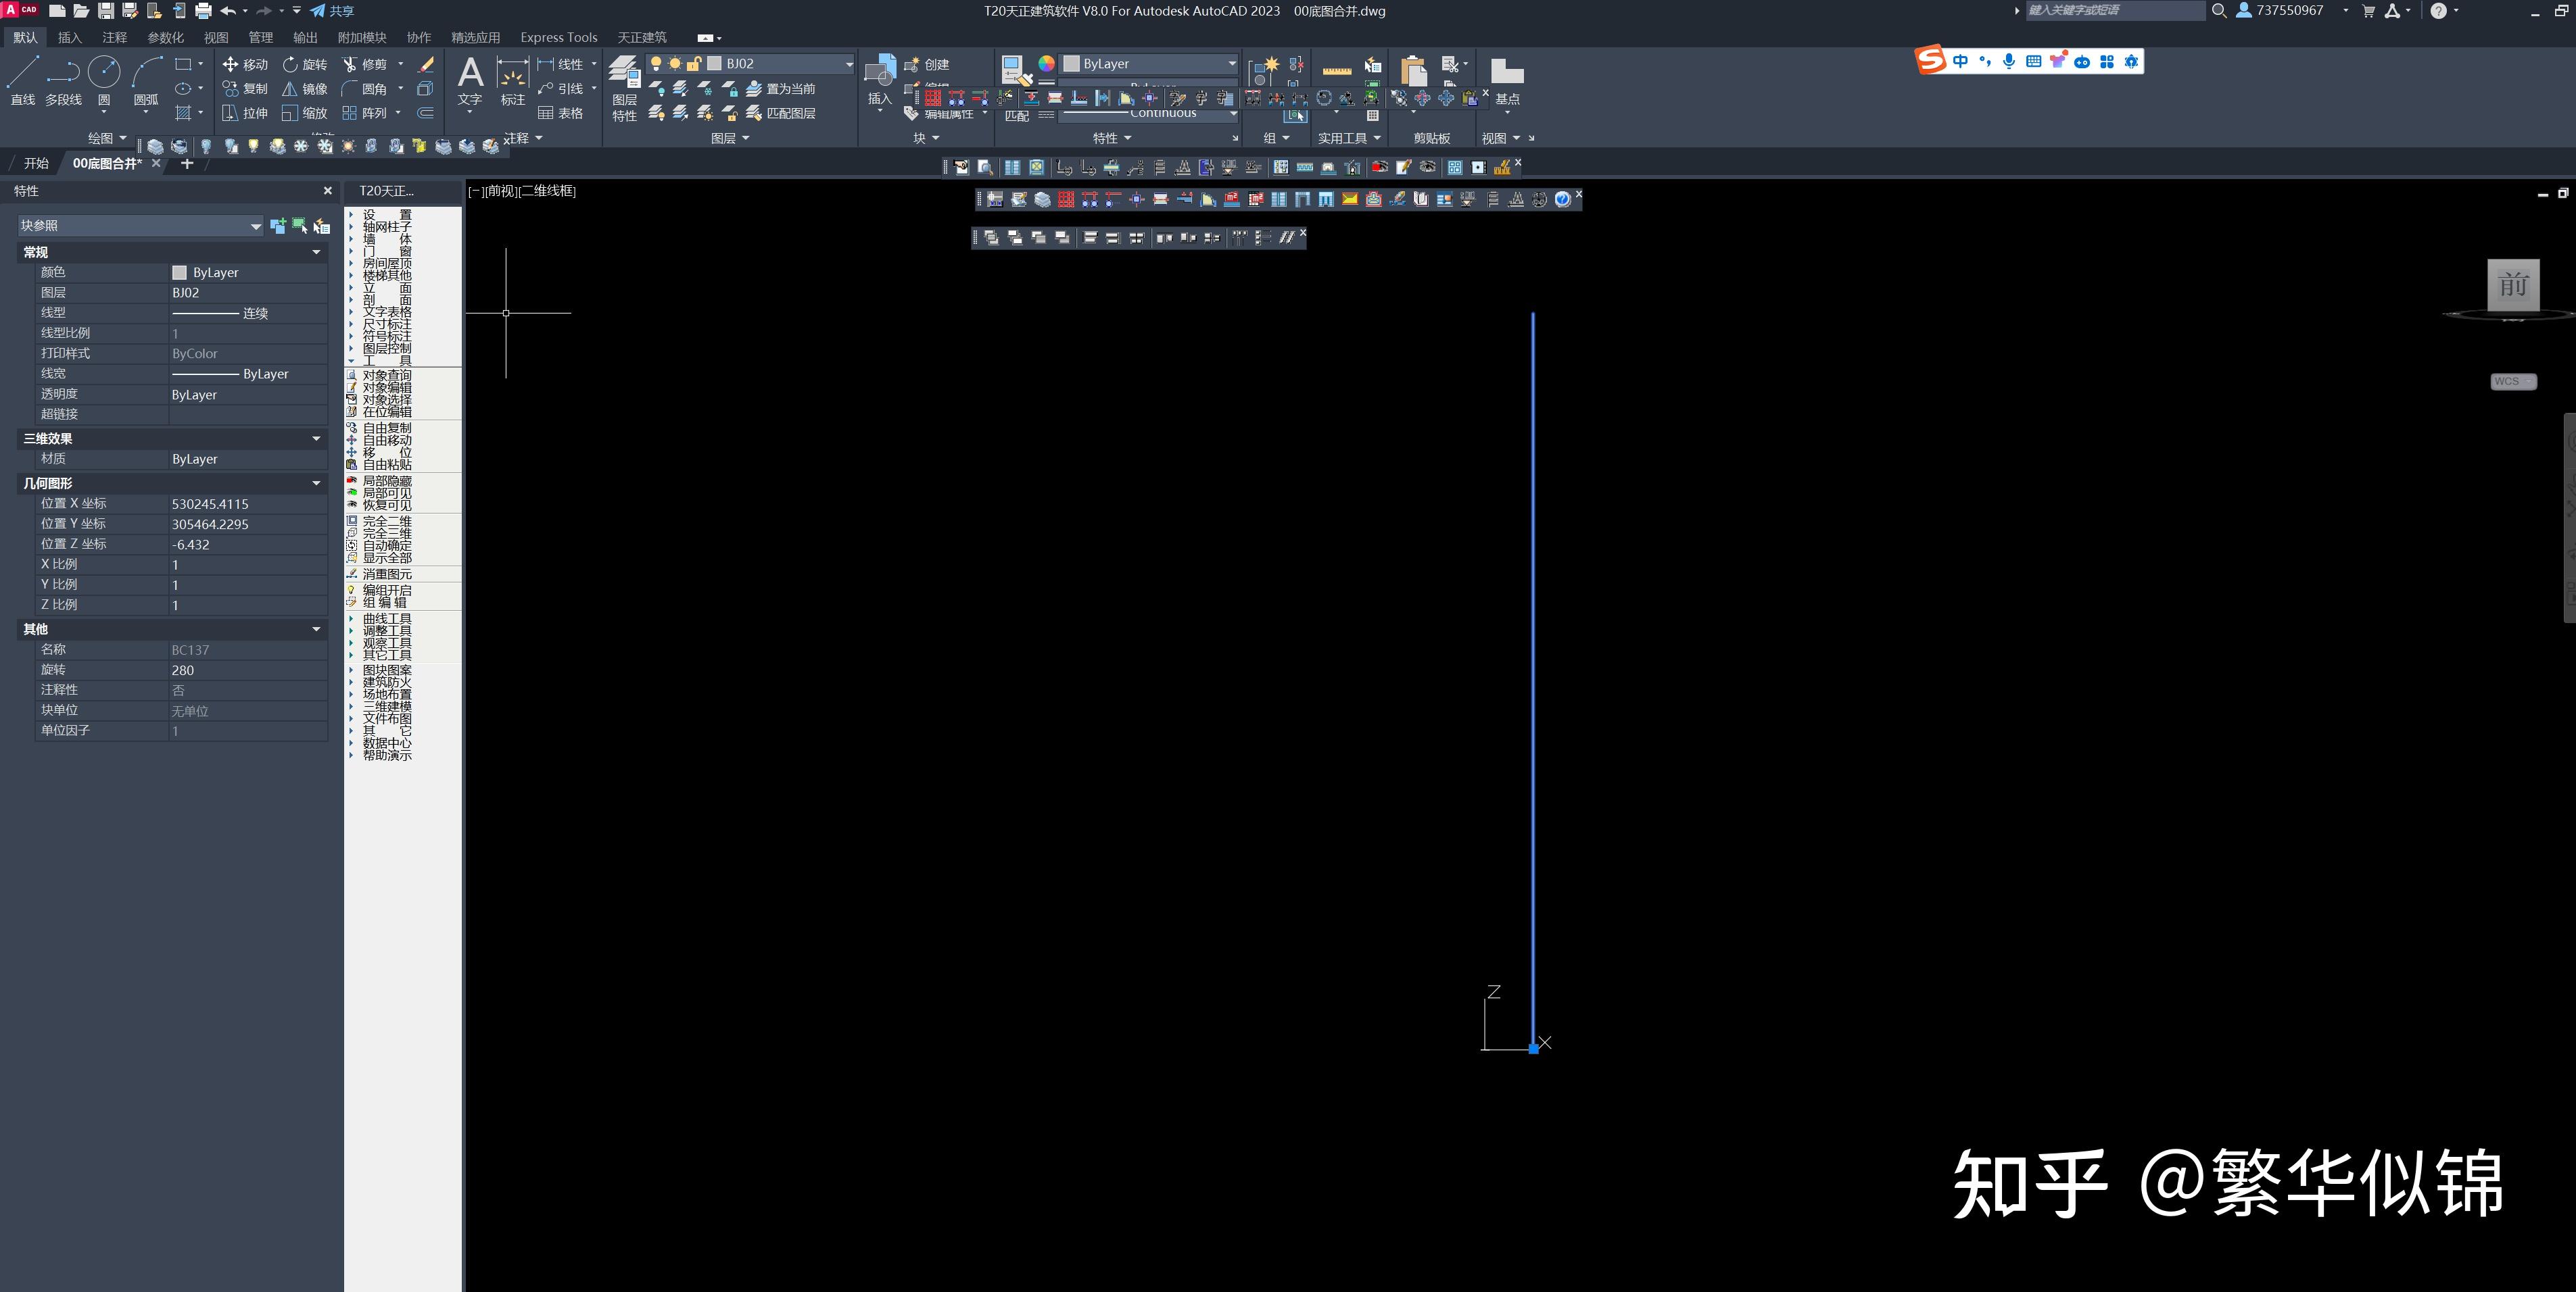The image size is (2576, 1292).
Task: Collapse the 其他 properties section
Action: [317, 630]
